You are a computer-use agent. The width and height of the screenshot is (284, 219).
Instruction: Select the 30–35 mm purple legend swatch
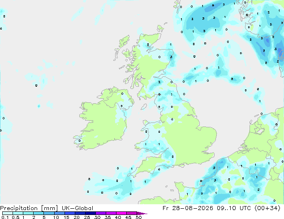click(101, 213)
